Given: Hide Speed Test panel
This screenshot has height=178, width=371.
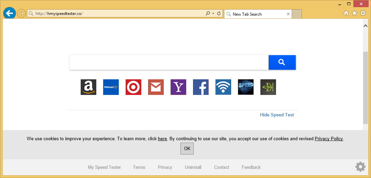Looking at the screenshot, I should point(277,115).
